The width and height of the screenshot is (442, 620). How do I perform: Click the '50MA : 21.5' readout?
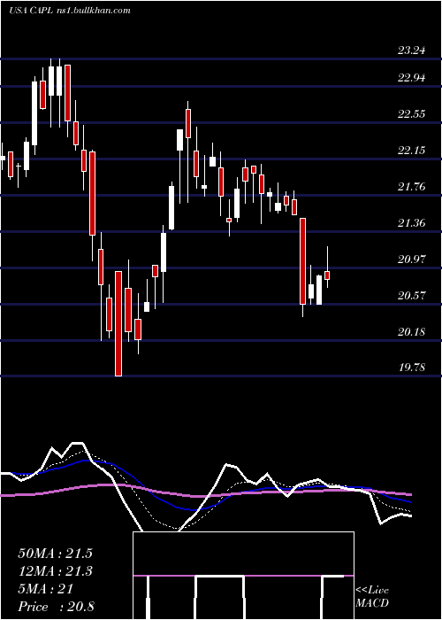pos(55,554)
